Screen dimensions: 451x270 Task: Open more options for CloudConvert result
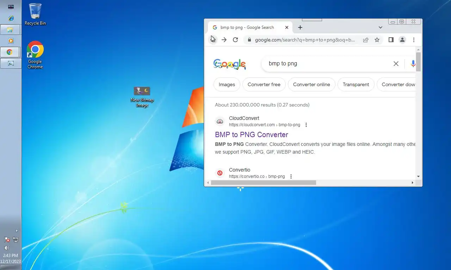(x=306, y=125)
